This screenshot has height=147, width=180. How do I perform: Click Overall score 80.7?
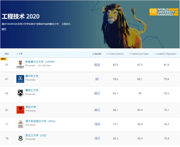click(x=97, y=93)
